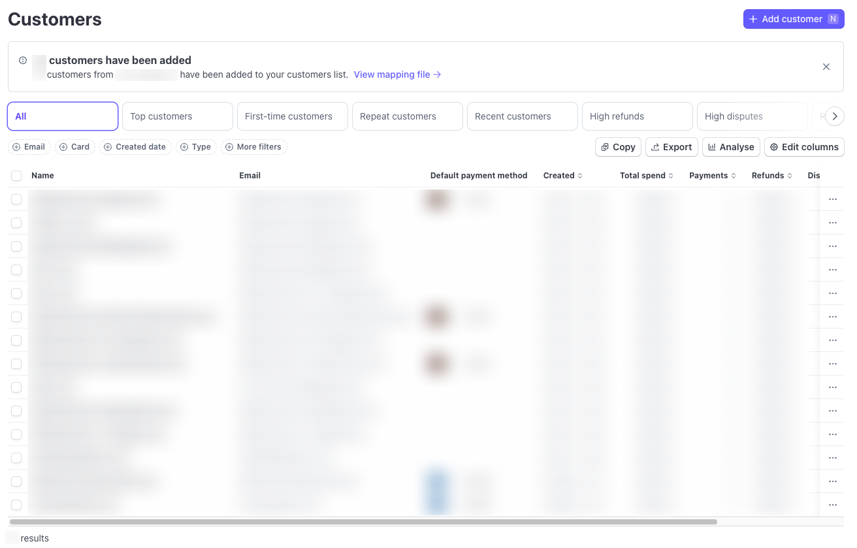Toggle the select all customers checkbox
Image resolution: width=857 pixels, height=548 pixels.
(16, 176)
